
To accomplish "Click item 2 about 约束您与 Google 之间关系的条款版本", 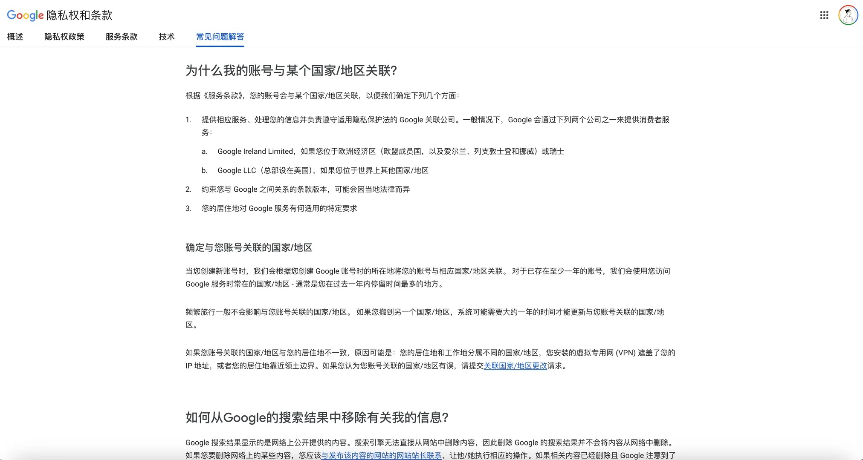I will pyautogui.click(x=306, y=190).
